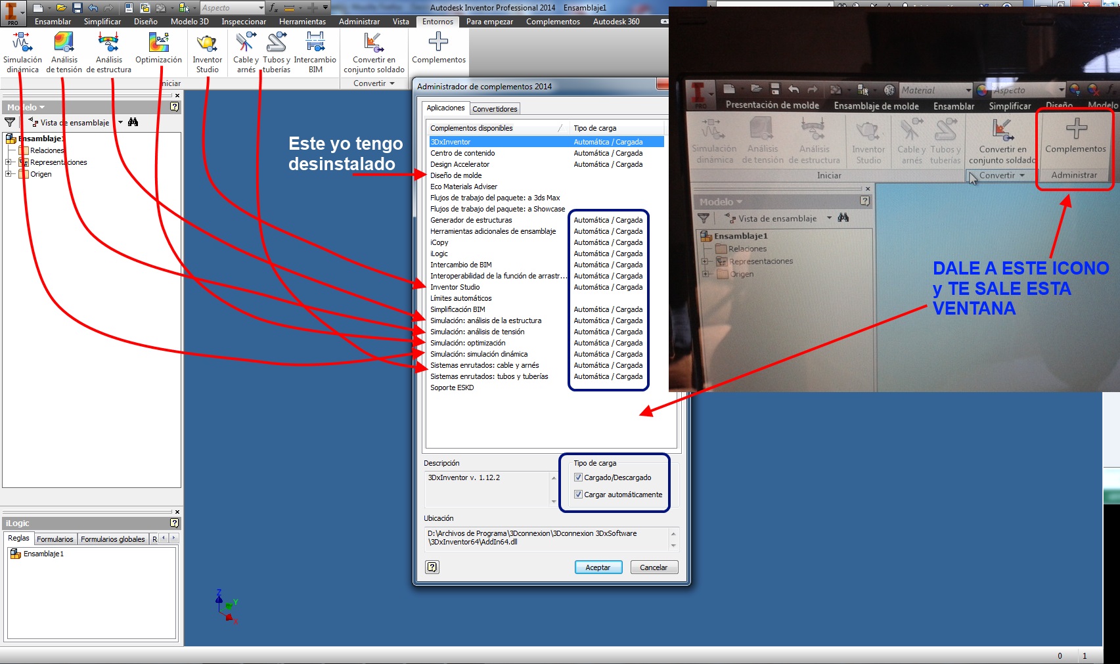Image resolution: width=1120 pixels, height=664 pixels.
Task: Select the Soporte ESKD add-in row
Action: coord(546,387)
